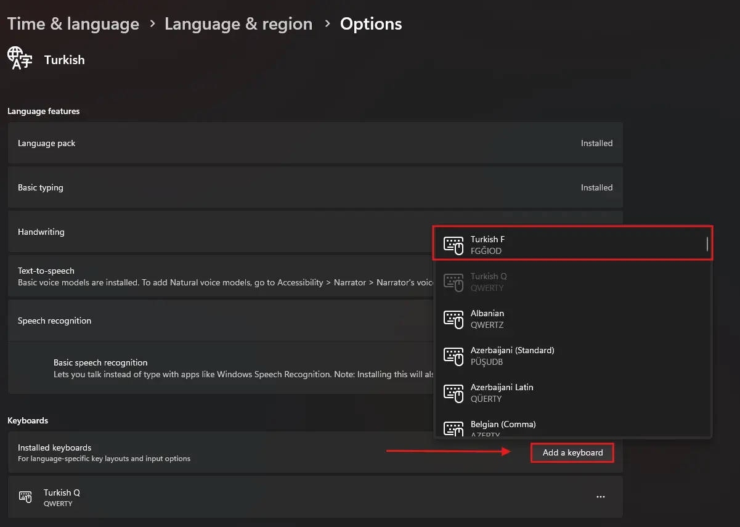Screen dimensions: 740x527
Task: Select Basic speech recognition entry
Action: [x=221, y=368]
